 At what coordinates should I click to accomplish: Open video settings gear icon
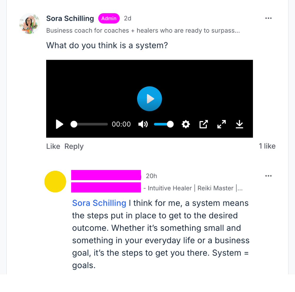(x=186, y=124)
